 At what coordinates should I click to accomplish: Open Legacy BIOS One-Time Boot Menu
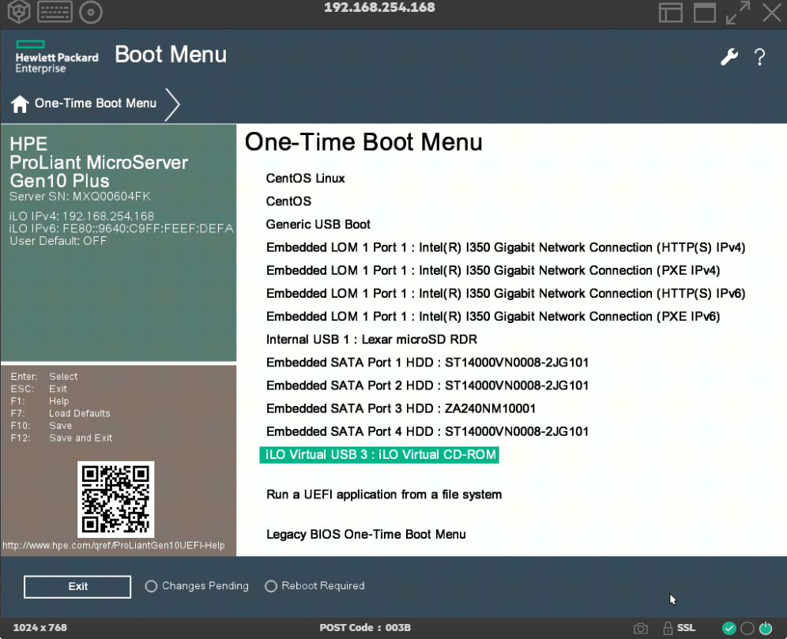click(x=366, y=535)
